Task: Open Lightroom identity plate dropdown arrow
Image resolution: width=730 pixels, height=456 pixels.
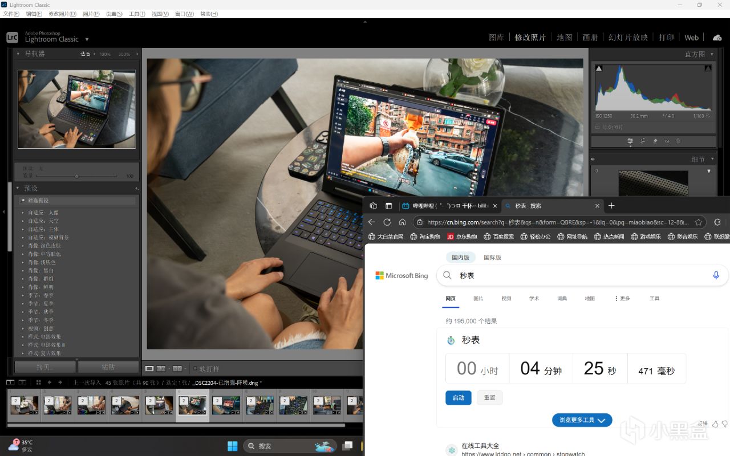Action: click(87, 39)
